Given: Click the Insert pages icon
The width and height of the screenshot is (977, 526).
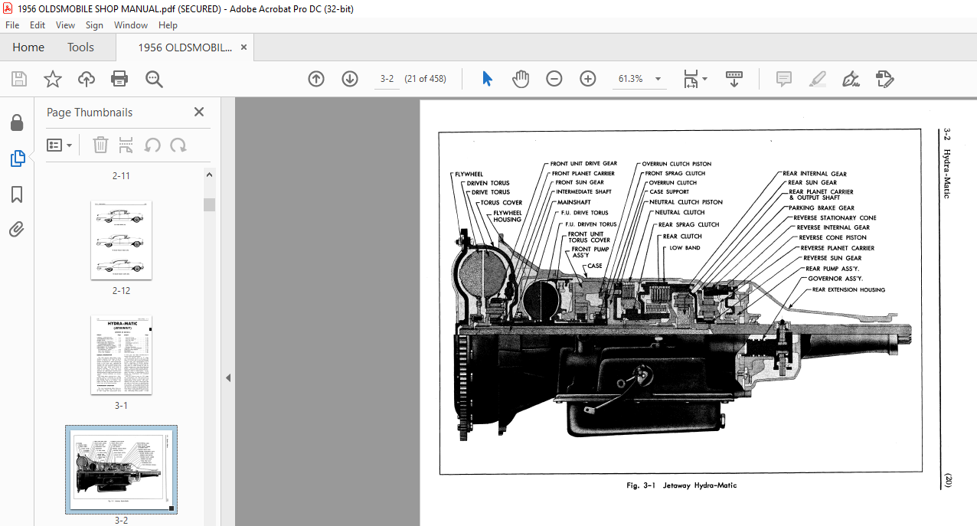Looking at the screenshot, I should point(126,145).
